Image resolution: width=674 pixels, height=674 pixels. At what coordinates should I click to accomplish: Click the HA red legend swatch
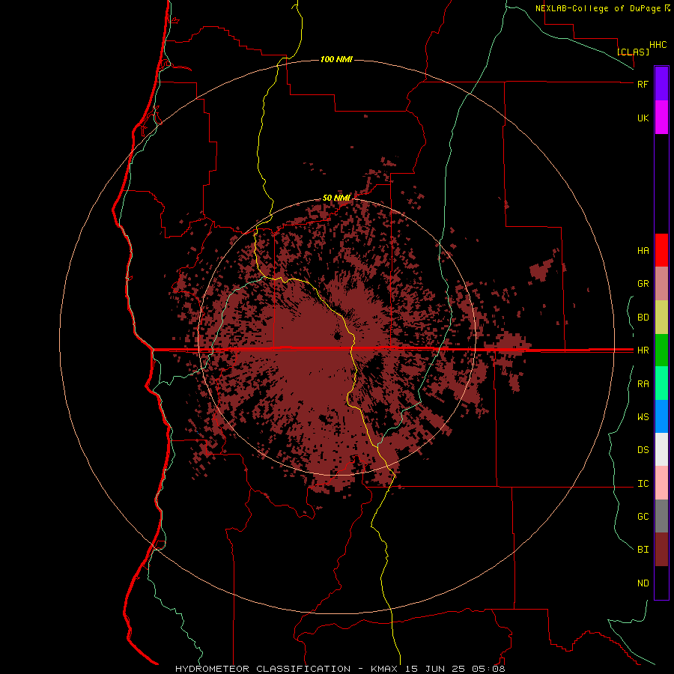661,250
